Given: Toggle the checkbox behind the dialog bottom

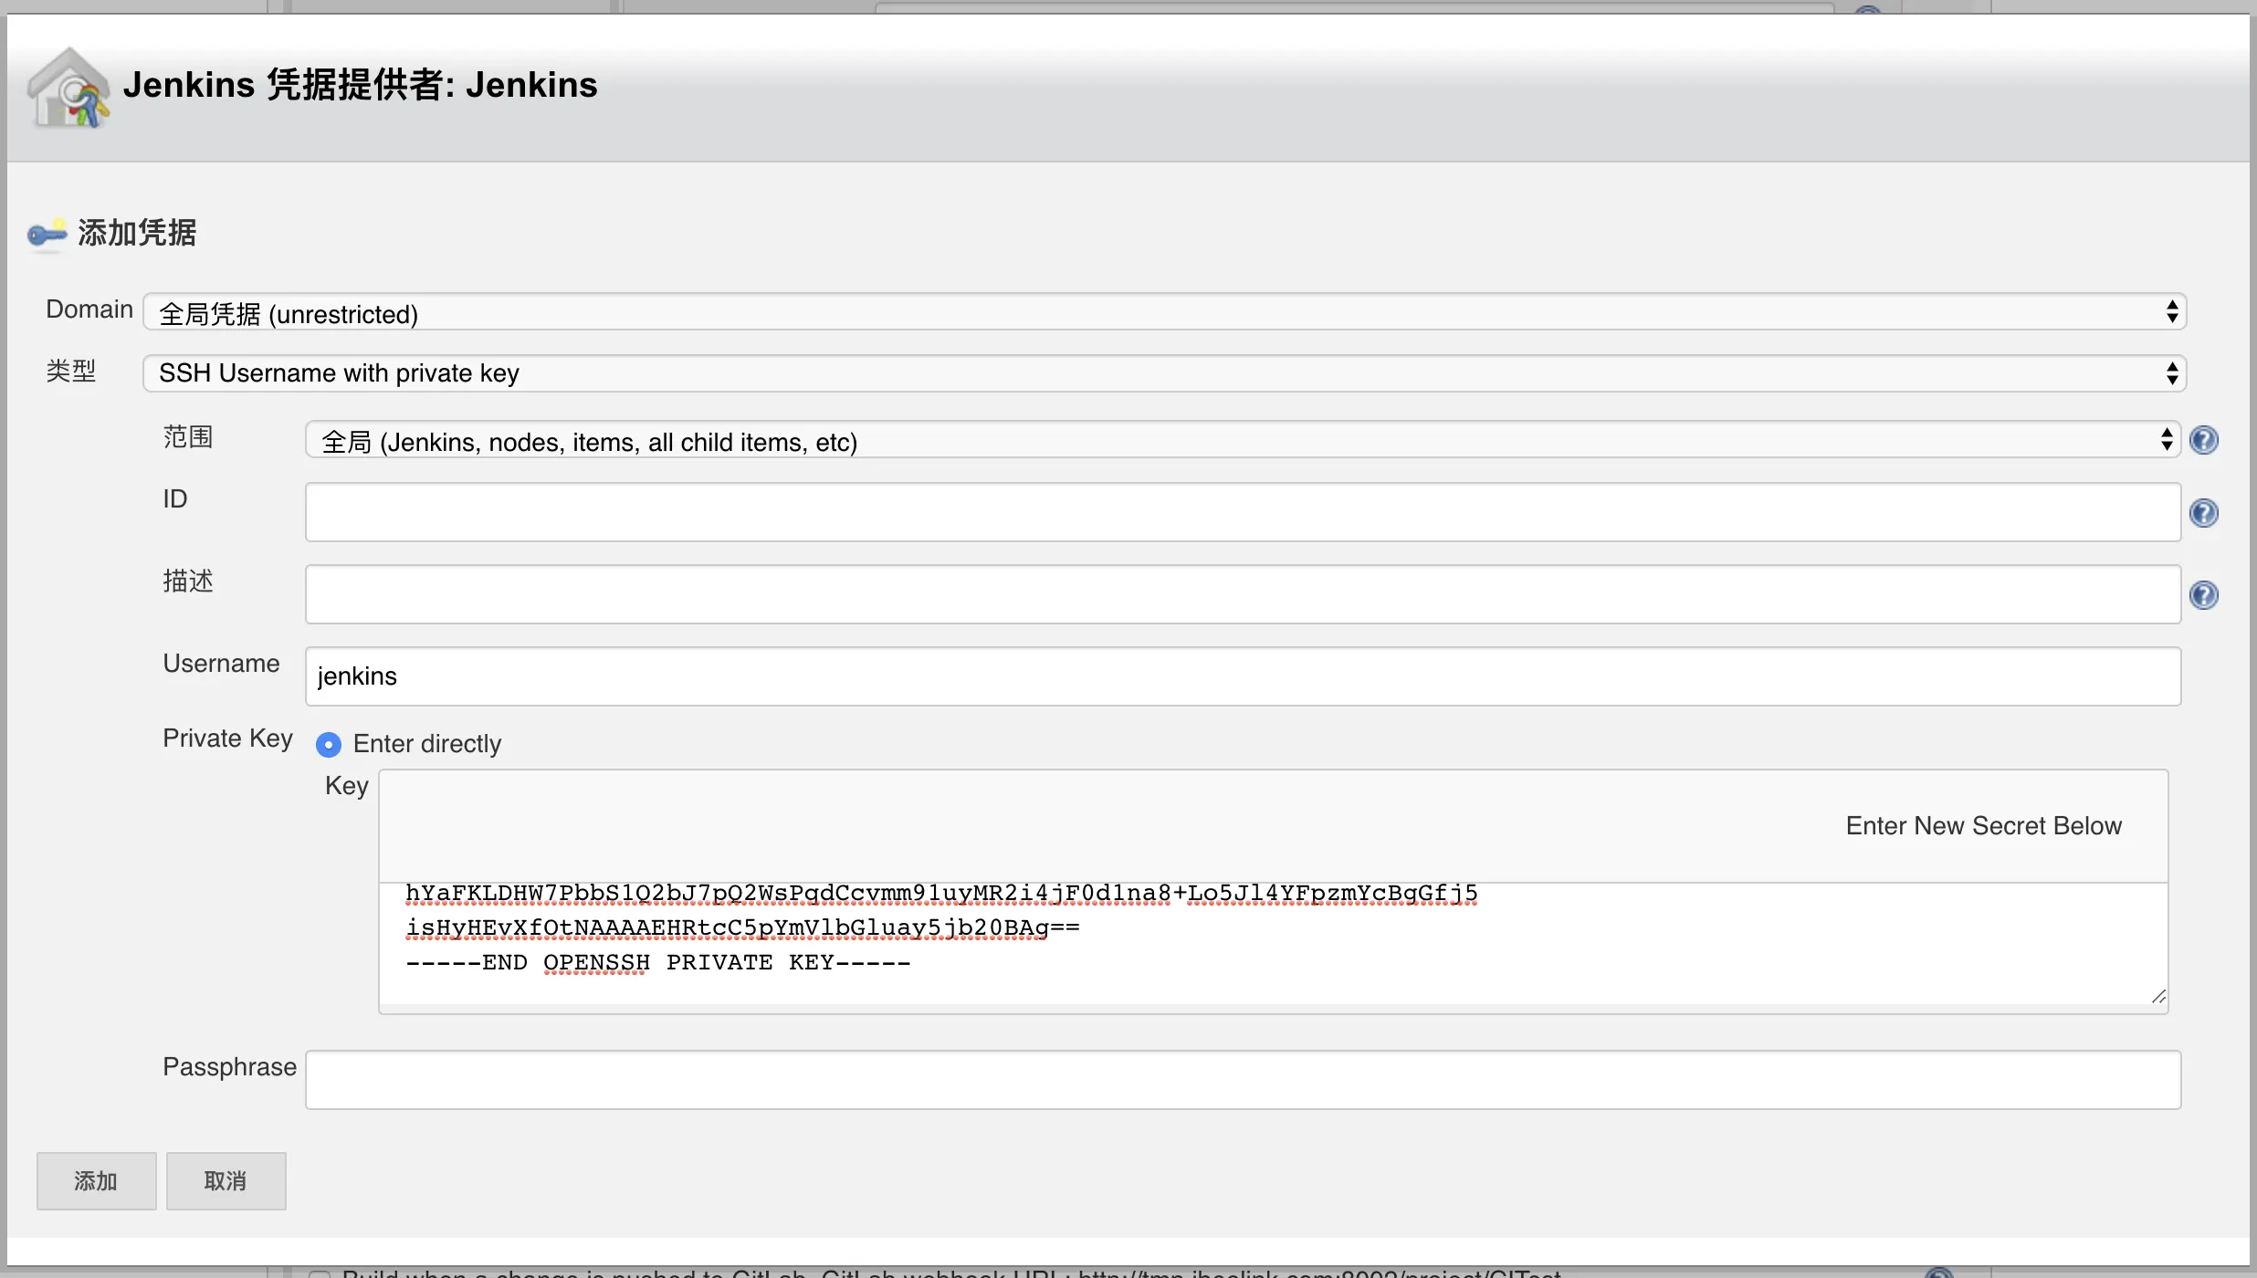Looking at the screenshot, I should (319, 1273).
